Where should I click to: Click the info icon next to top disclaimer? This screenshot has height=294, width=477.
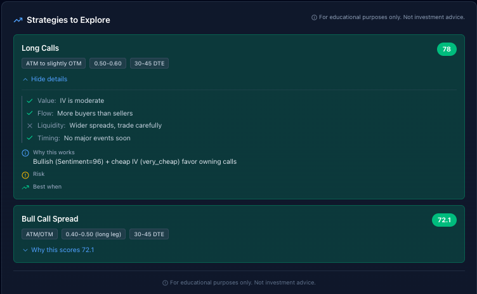coord(314,18)
